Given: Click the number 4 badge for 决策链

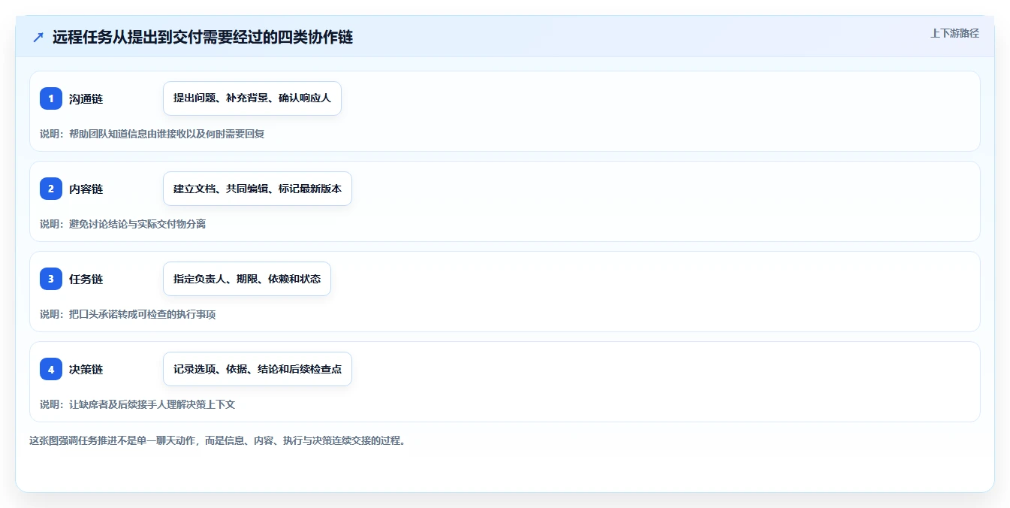Looking at the screenshot, I should point(51,369).
